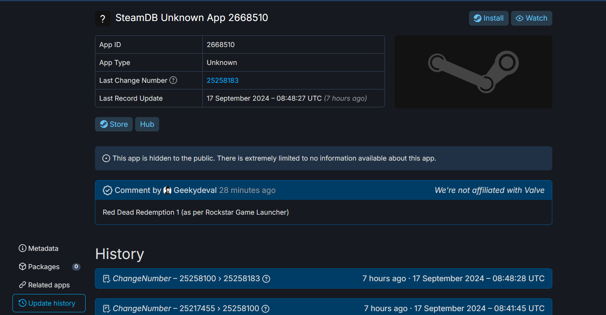The image size is (606, 315).
Task: Click the Steam logo placeholder image
Action: point(473,72)
